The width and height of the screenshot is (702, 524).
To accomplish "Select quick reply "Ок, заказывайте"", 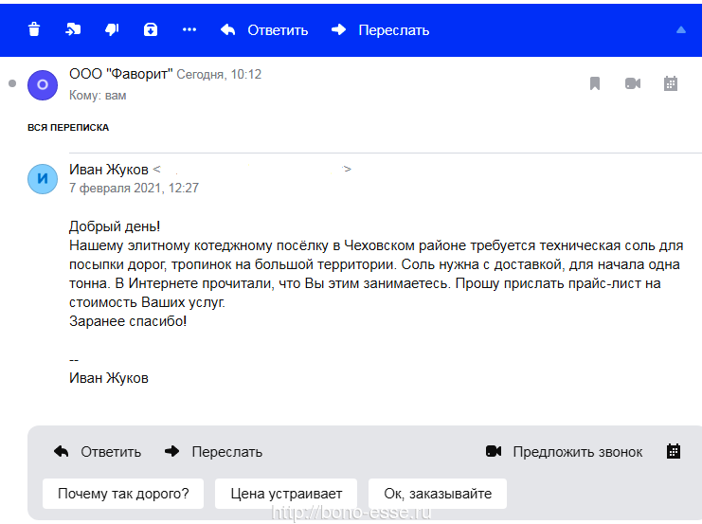I will [x=438, y=494].
